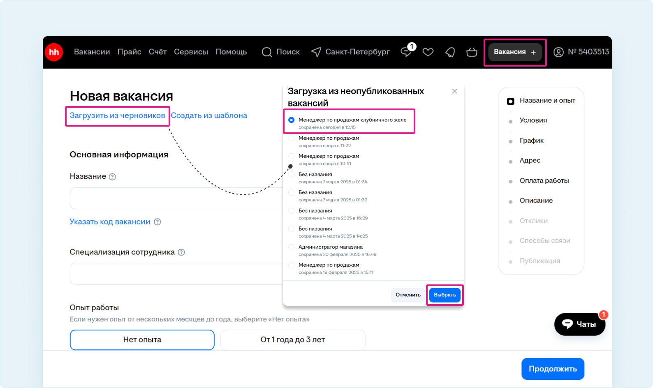Open favorites heart icon
Screen dimensions: 653x388
click(x=428, y=52)
